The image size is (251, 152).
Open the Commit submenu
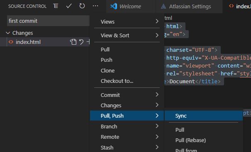click(x=127, y=95)
